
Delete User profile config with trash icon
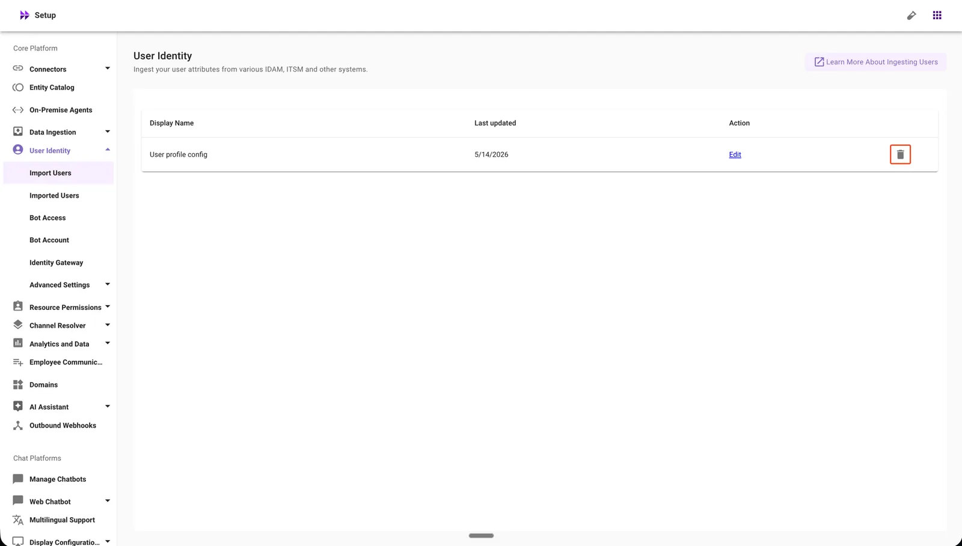900,154
